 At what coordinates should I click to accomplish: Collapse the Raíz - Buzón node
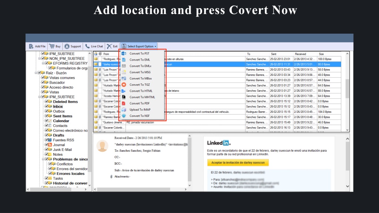tap(36, 73)
